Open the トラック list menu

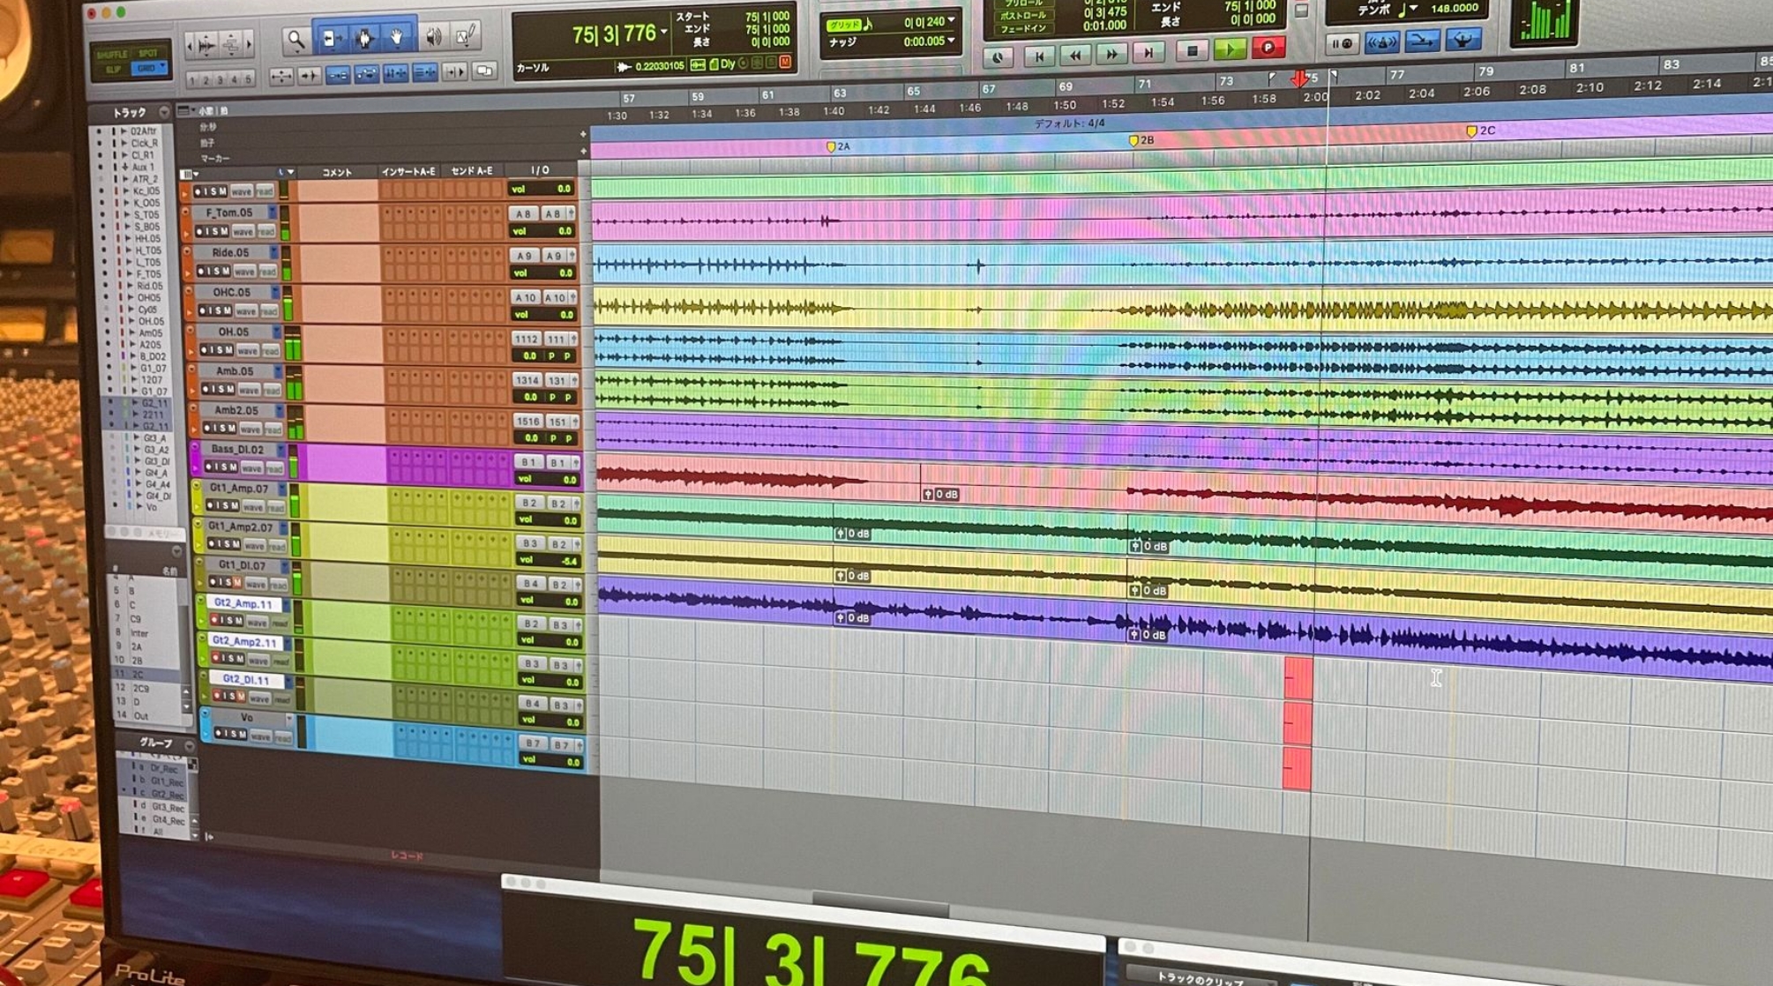[x=163, y=113]
